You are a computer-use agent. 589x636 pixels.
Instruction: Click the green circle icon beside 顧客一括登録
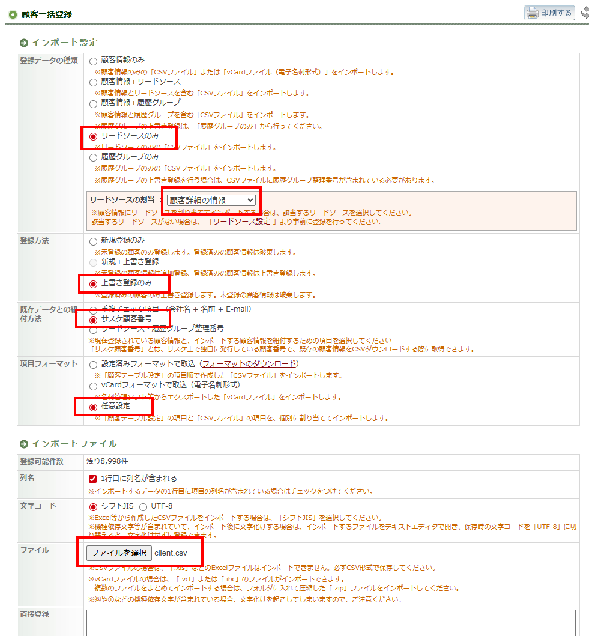point(13,14)
